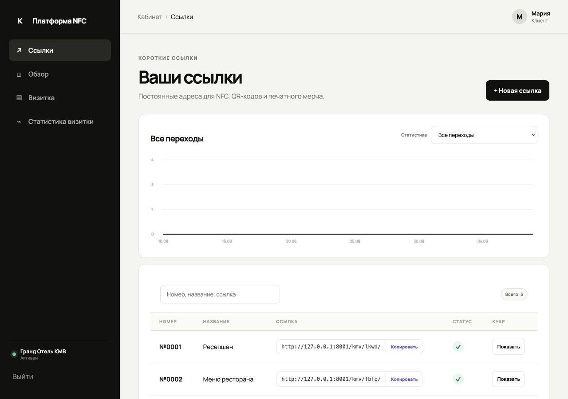568x399 pixels.
Task: Click the НОМЕР column header
Action: click(x=168, y=321)
